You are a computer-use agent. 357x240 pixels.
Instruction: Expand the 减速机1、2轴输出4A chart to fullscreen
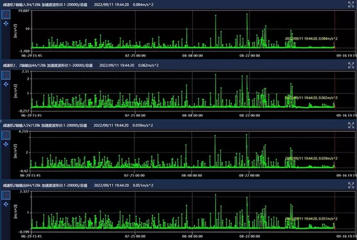[351, 65]
